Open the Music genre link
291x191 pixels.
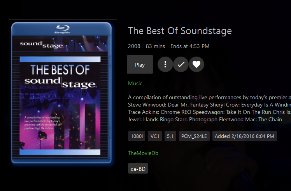pos(135,83)
